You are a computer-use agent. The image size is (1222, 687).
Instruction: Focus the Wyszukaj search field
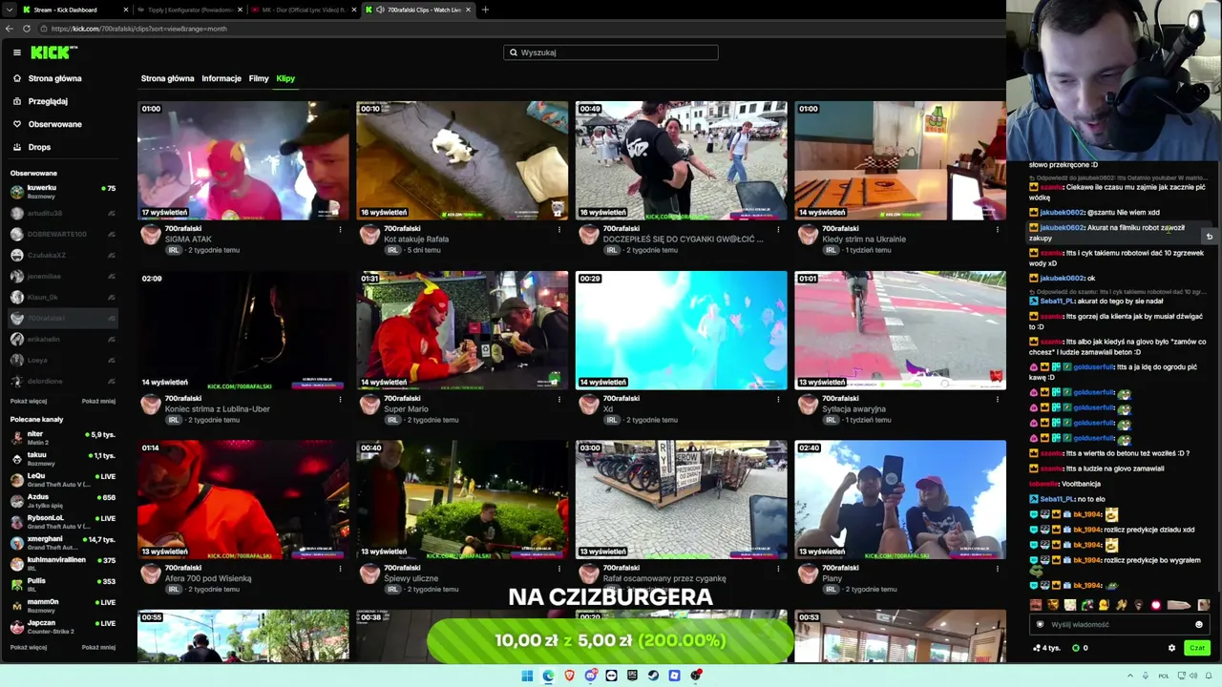coord(611,52)
